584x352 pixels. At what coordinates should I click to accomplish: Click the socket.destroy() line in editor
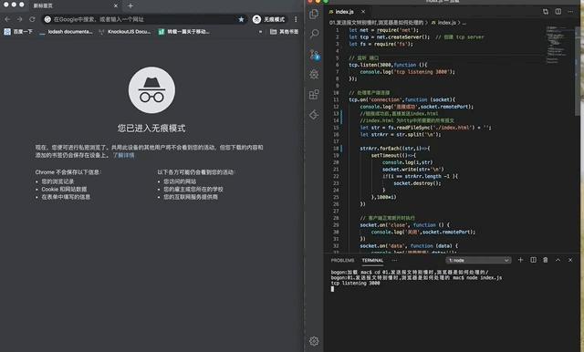tap(417, 183)
